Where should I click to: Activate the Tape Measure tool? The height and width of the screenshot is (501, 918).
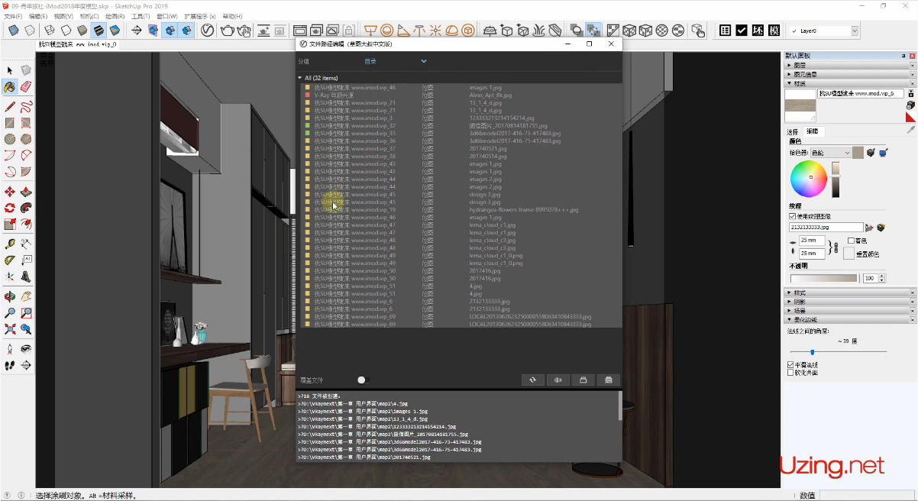(10, 244)
